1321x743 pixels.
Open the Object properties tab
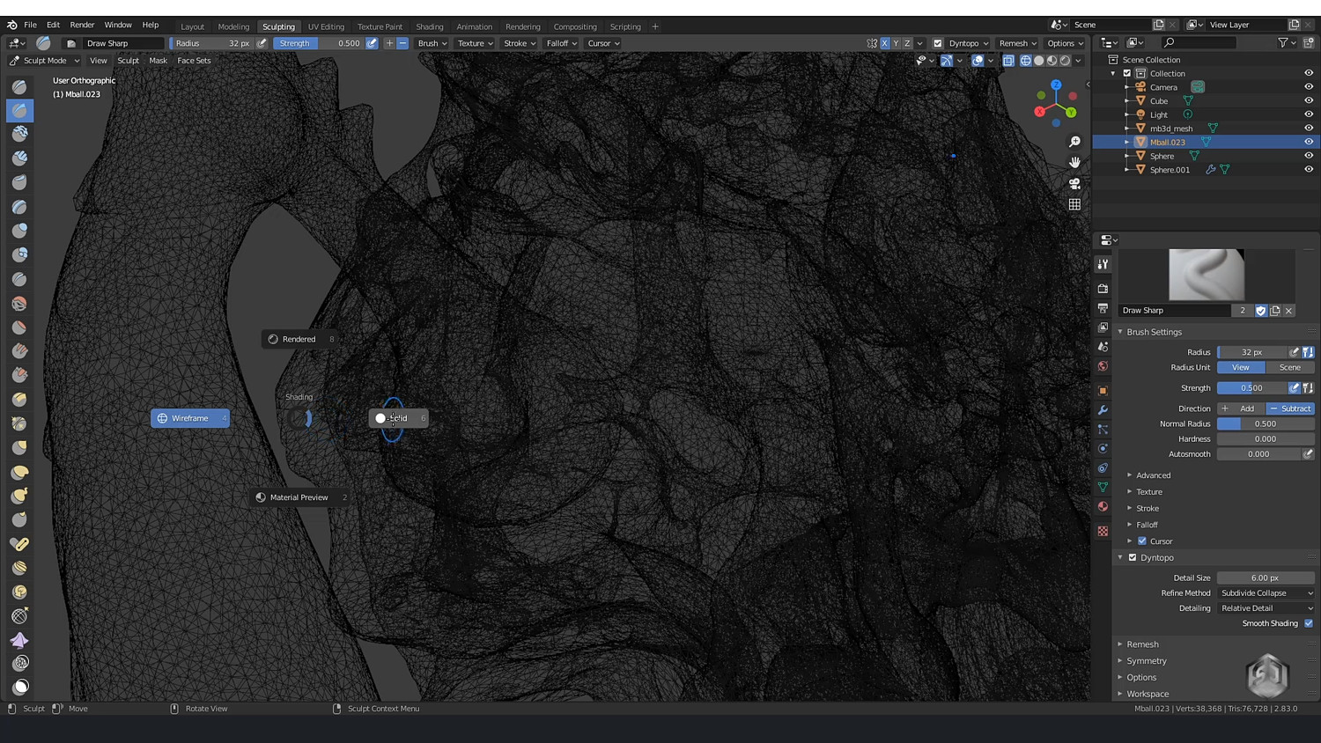1103,390
